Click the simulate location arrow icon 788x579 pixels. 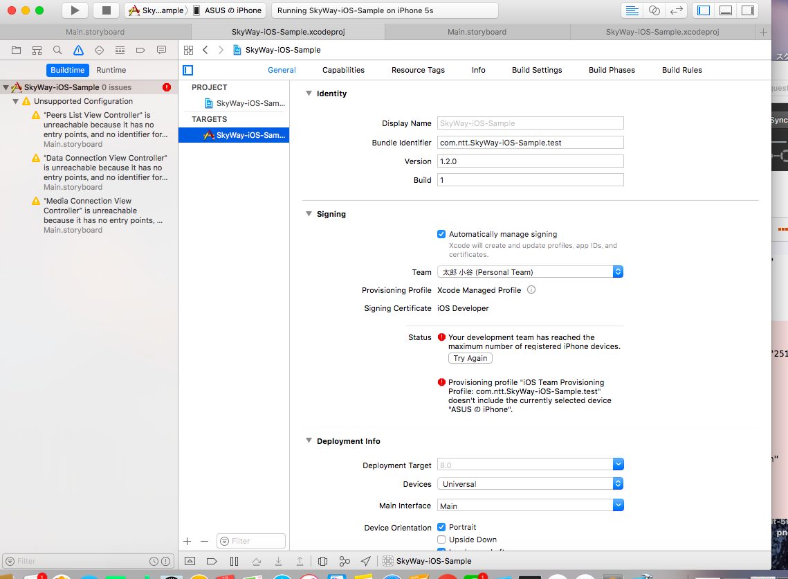click(365, 561)
